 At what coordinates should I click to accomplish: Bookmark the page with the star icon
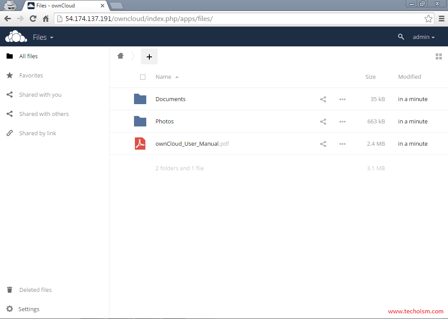pyautogui.click(x=428, y=19)
